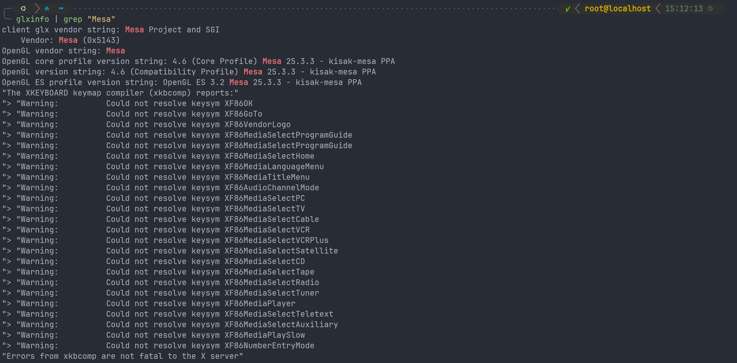Click the XF86MediaSelectSatellite keysym name
Screen dimensions: 737x363
(281, 251)
